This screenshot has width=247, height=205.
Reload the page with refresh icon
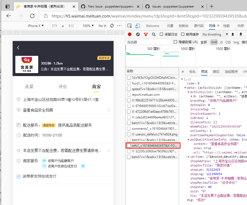tap(32, 16)
